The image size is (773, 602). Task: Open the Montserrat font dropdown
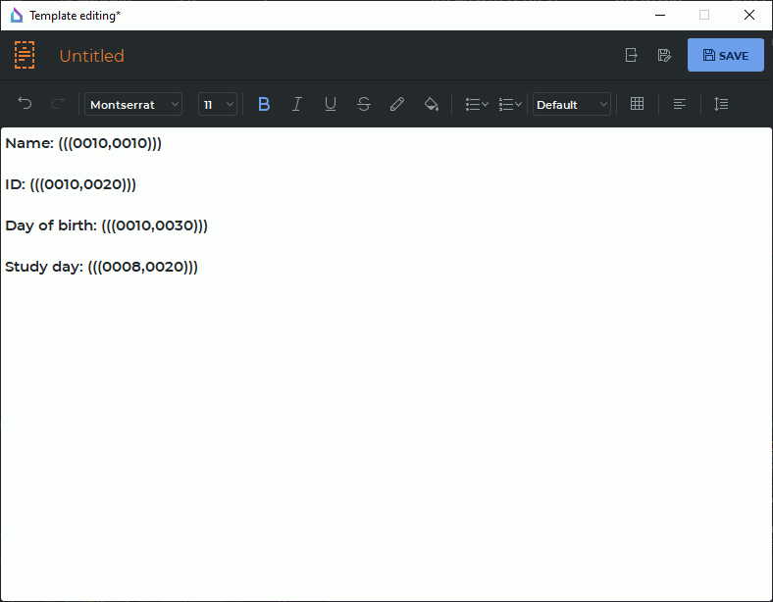pos(133,104)
